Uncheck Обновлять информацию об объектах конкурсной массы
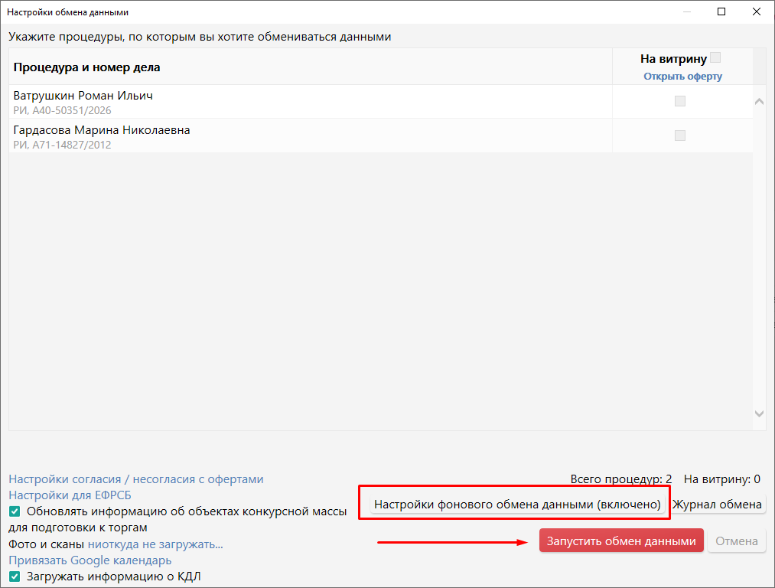 tap(15, 511)
